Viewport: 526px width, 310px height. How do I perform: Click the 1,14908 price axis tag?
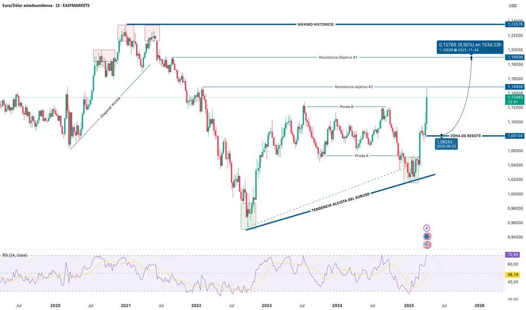click(515, 87)
